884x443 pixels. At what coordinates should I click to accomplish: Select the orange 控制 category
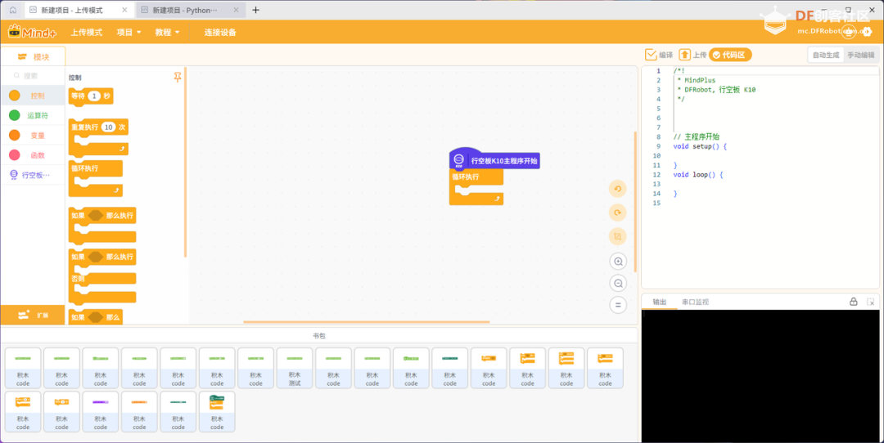(x=33, y=96)
